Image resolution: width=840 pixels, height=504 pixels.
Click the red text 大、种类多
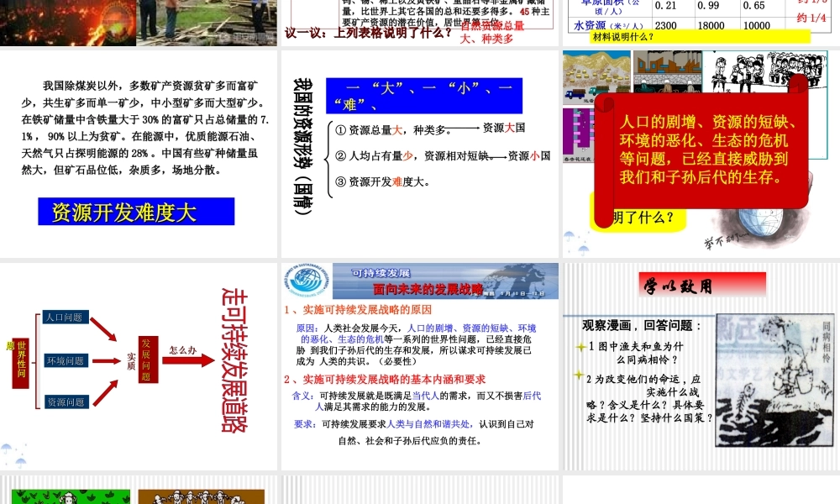486,39
